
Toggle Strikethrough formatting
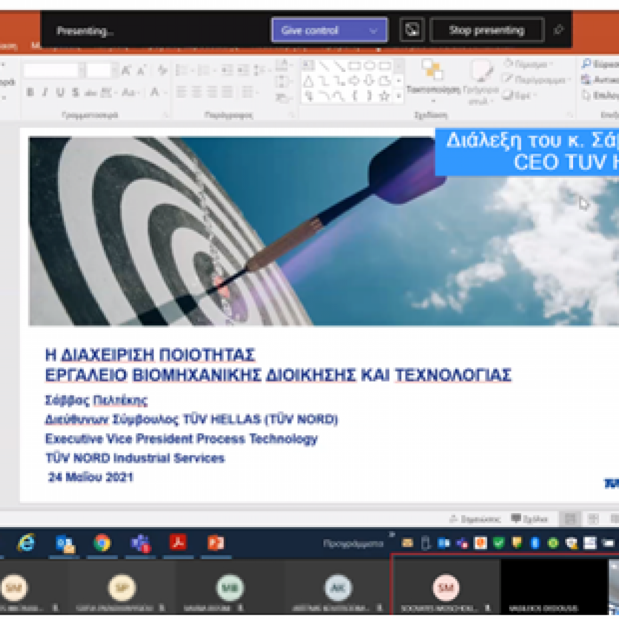(91, 92)
